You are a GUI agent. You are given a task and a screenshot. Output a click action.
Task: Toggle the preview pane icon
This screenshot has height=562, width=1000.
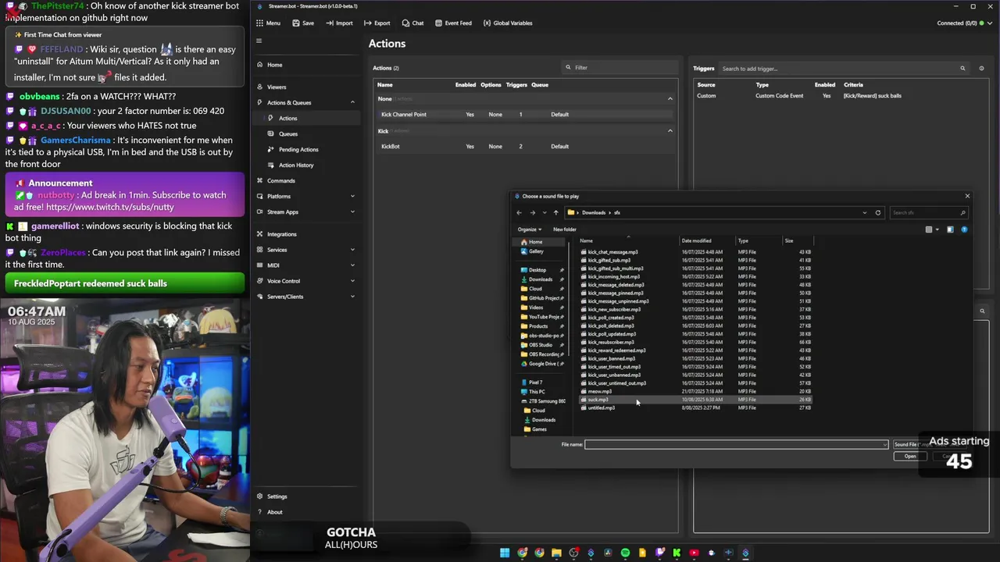pos(950,229)
